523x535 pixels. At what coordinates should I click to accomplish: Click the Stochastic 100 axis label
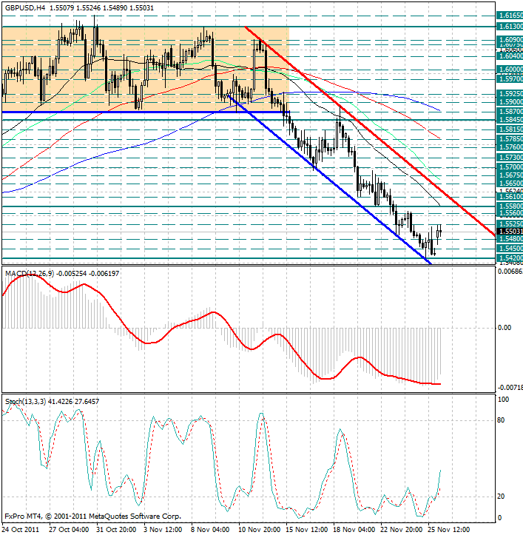(503, 400)
